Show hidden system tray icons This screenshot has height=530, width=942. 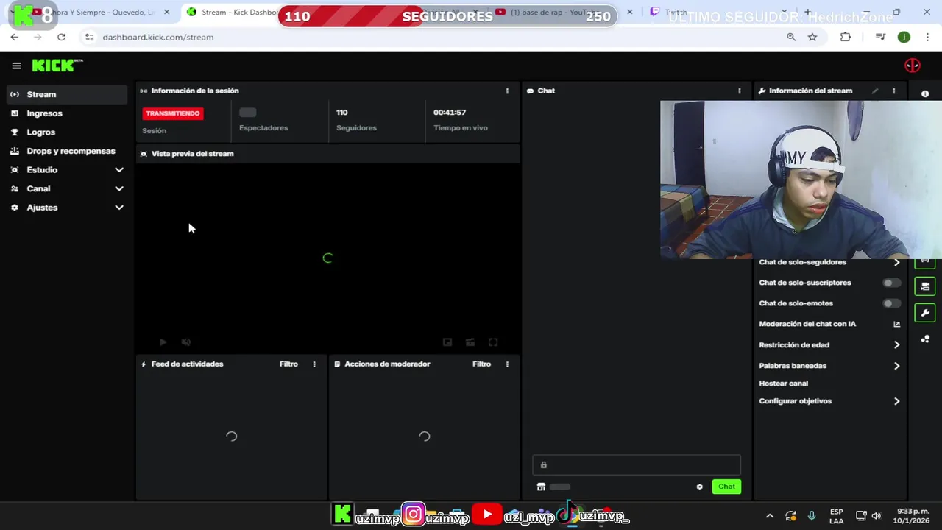770,516
